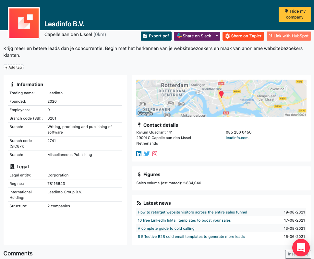The width and height of the screenshot is (314, 259).
Task: Click the Rivium Quadrant 141 address line
Action: click(x=154, y=132)
